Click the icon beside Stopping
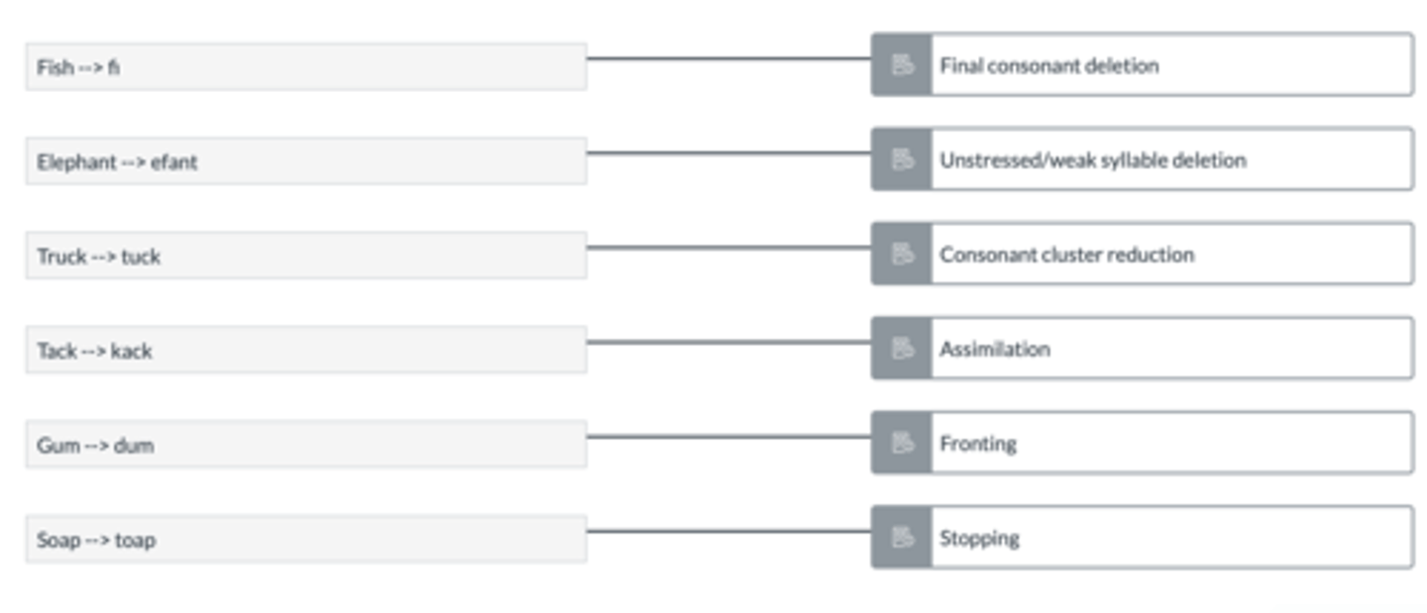Screen dimensions: 1427x613 click(902, 538)
